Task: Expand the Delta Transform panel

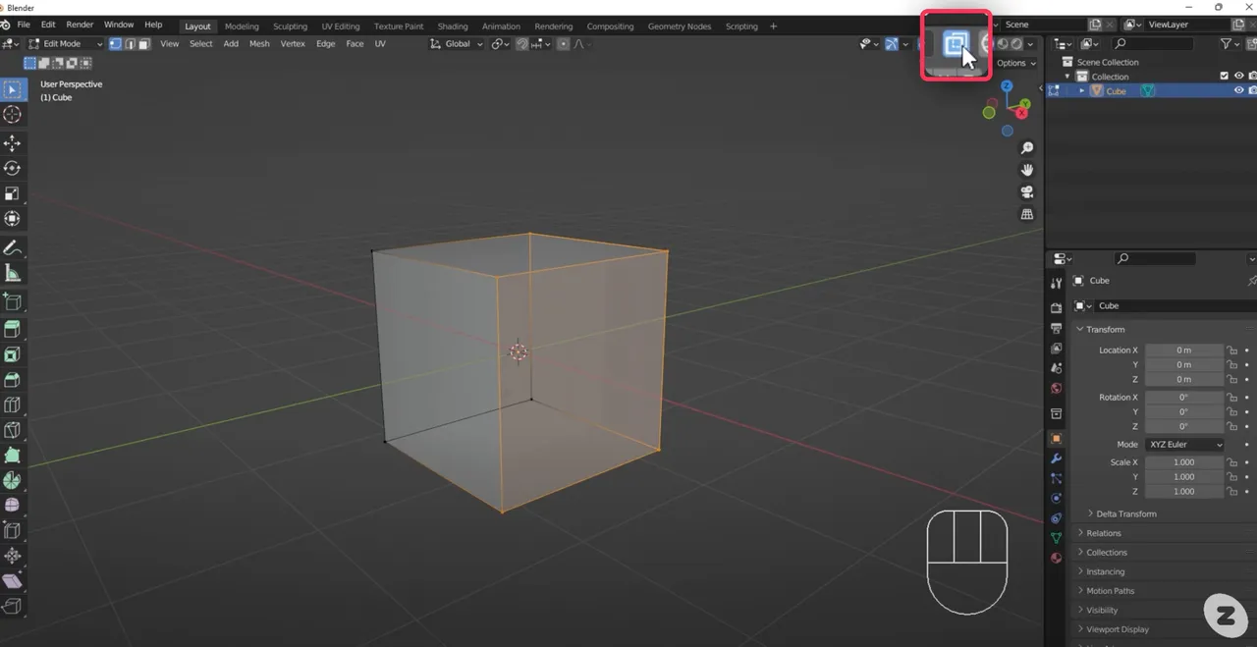Action: pyautogui.click(x=1125, y=513)
